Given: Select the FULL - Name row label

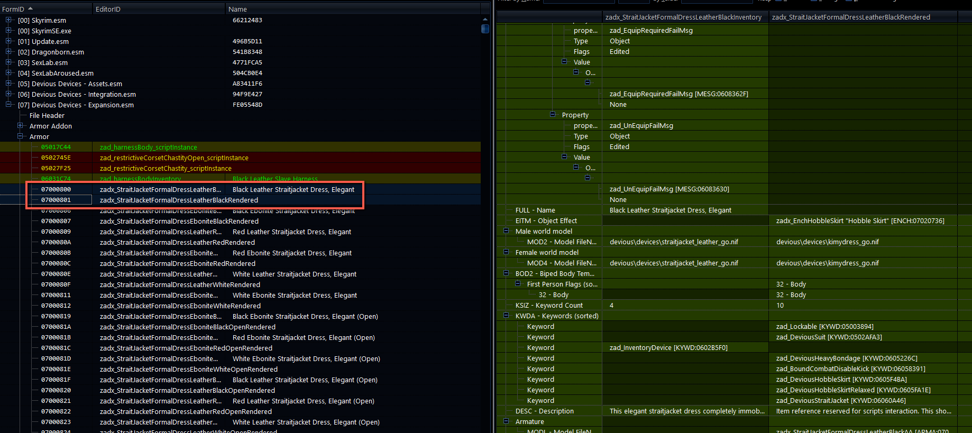Looking at the screenshot, I should point(535,210).
